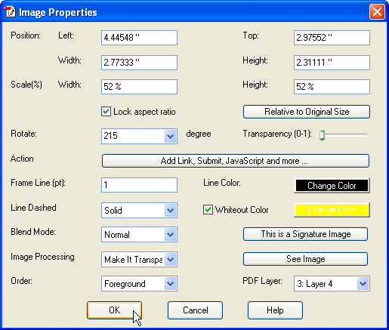This screenshot has width=389, height=330.
Task: Toggle the Lock aspect ratio checkbox
Action: (106, 112)
